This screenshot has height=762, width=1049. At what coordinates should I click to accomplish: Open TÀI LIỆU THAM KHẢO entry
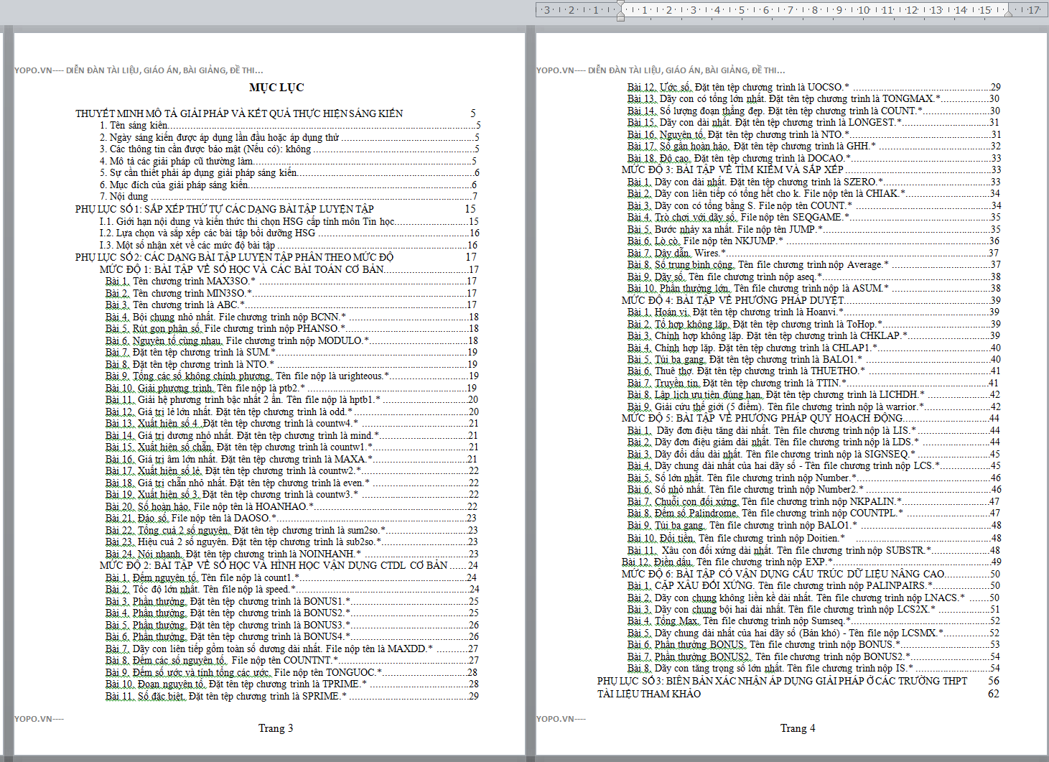798,694
